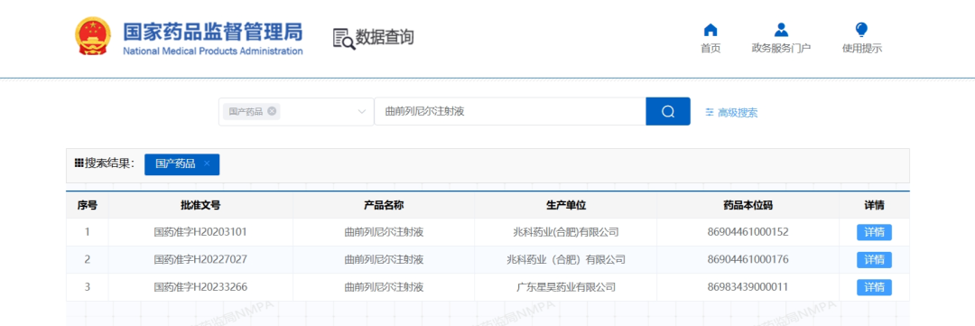The width and height of the screenshot is (975, 326).
Task: Open 政务服务门户 user icon
Action: [x=781, y=30]
